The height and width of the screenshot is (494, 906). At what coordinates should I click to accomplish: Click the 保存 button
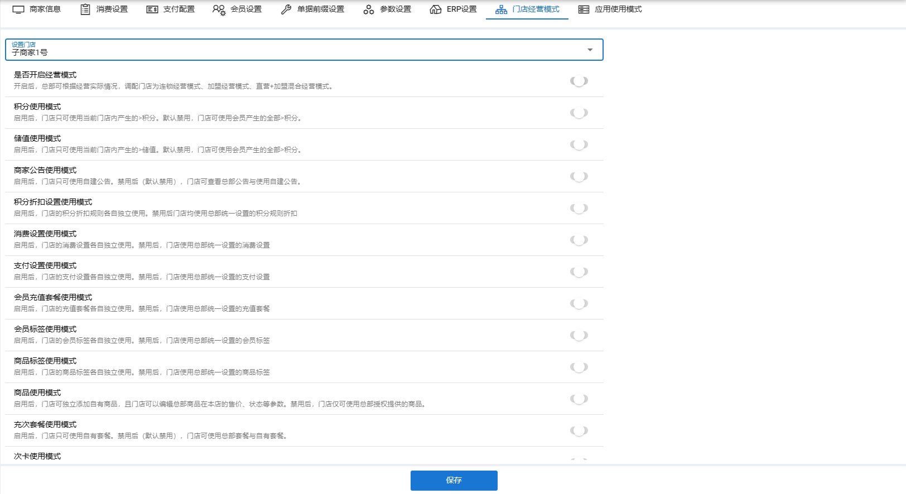(x=454, y=480)
